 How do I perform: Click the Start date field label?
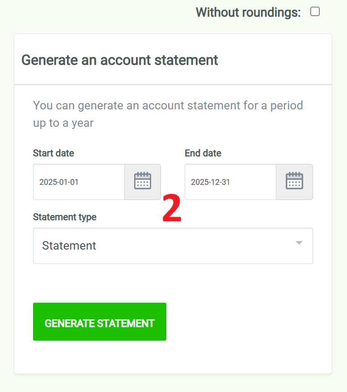(x=54, y=153)
